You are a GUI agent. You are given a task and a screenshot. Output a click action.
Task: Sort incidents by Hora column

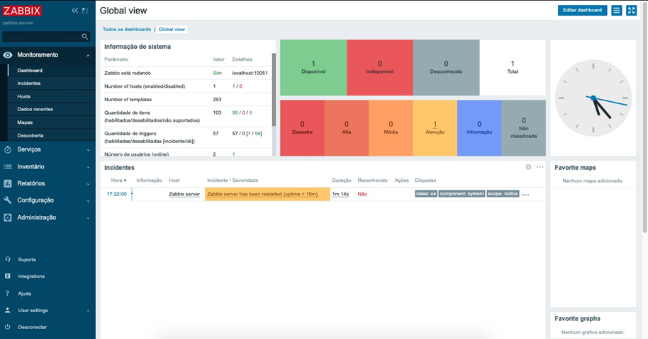(x=118, y=180)
